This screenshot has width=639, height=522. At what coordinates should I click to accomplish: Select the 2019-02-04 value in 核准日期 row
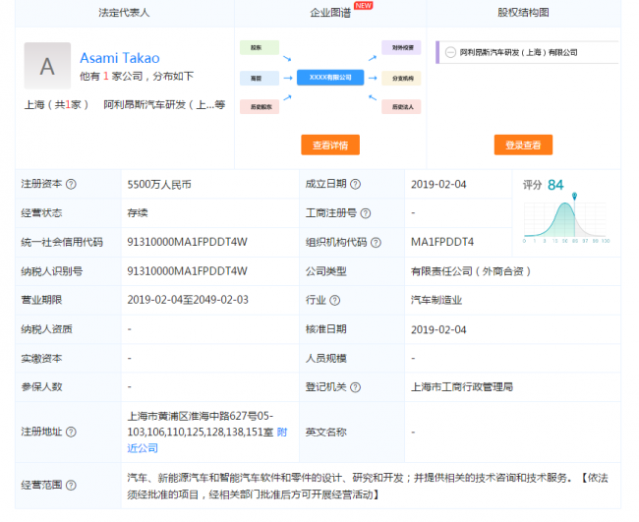438,329
